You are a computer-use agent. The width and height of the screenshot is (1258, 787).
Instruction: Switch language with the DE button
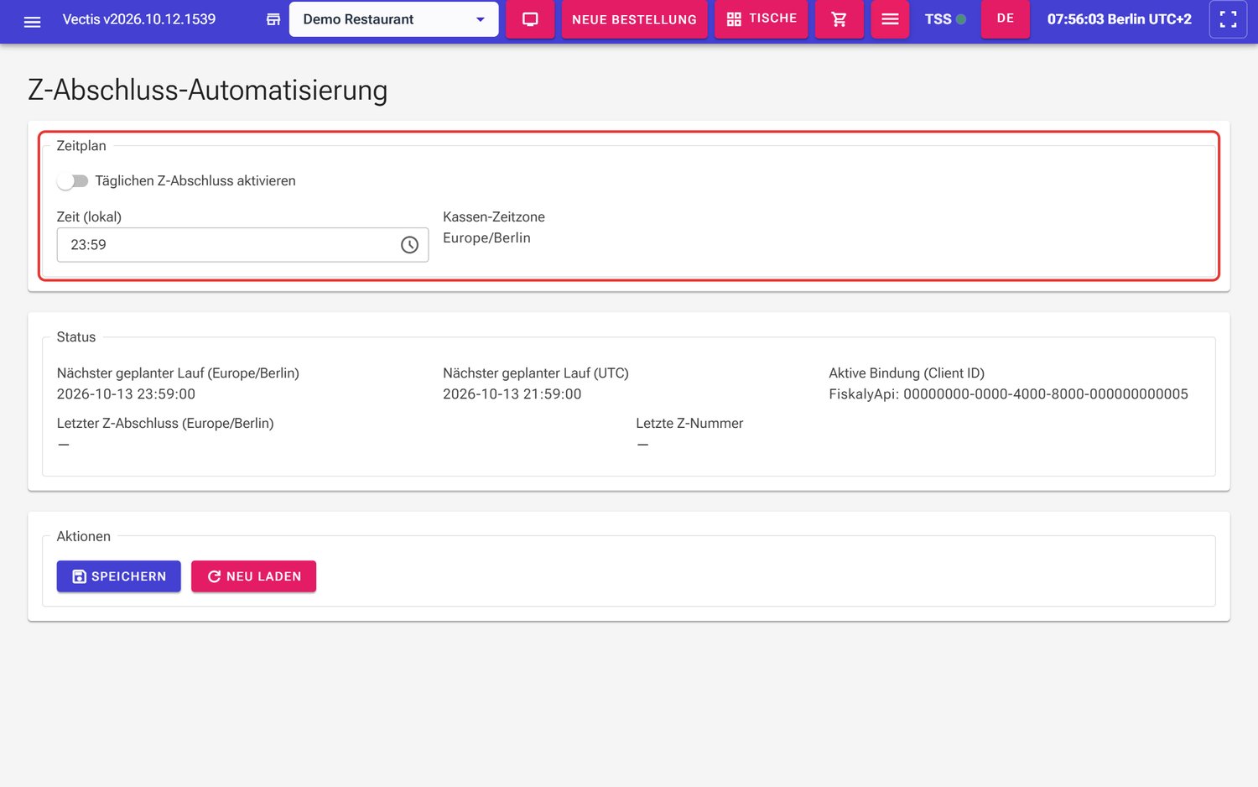pyautogui.click(x=1006, y=19)
